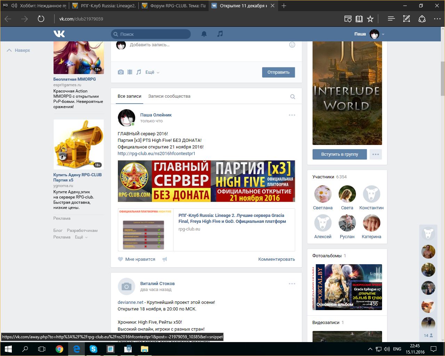Click the Комментировать link

pyautogui.click(x=276, y=259)
